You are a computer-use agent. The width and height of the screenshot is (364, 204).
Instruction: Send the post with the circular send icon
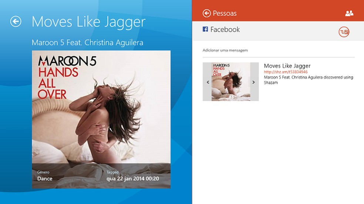[x=344, y=32]
